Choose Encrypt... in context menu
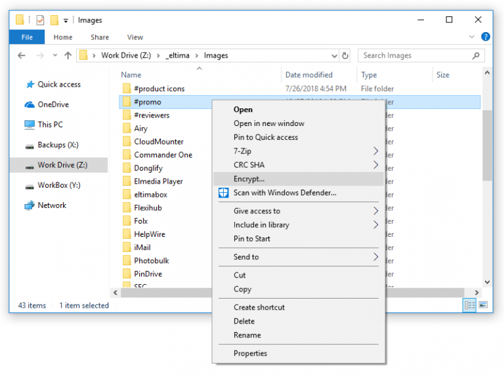Screen dimensions: 504x378 [299, 178]
